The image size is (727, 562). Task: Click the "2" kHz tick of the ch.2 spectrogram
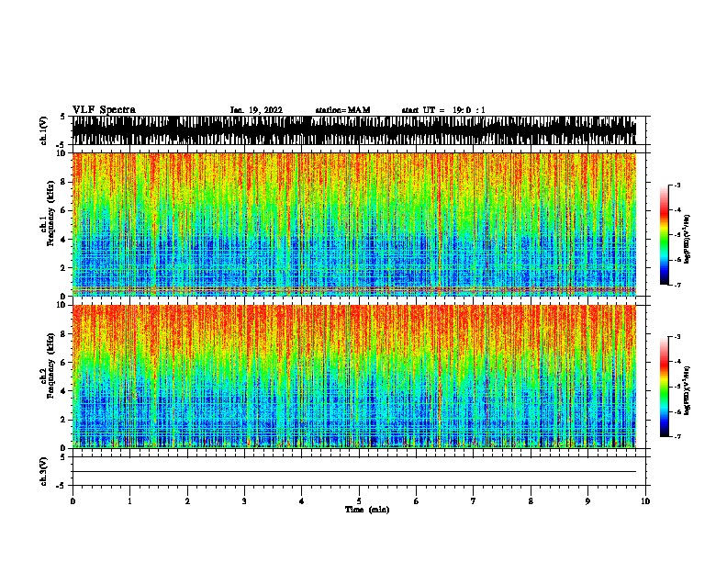(64, 420)
